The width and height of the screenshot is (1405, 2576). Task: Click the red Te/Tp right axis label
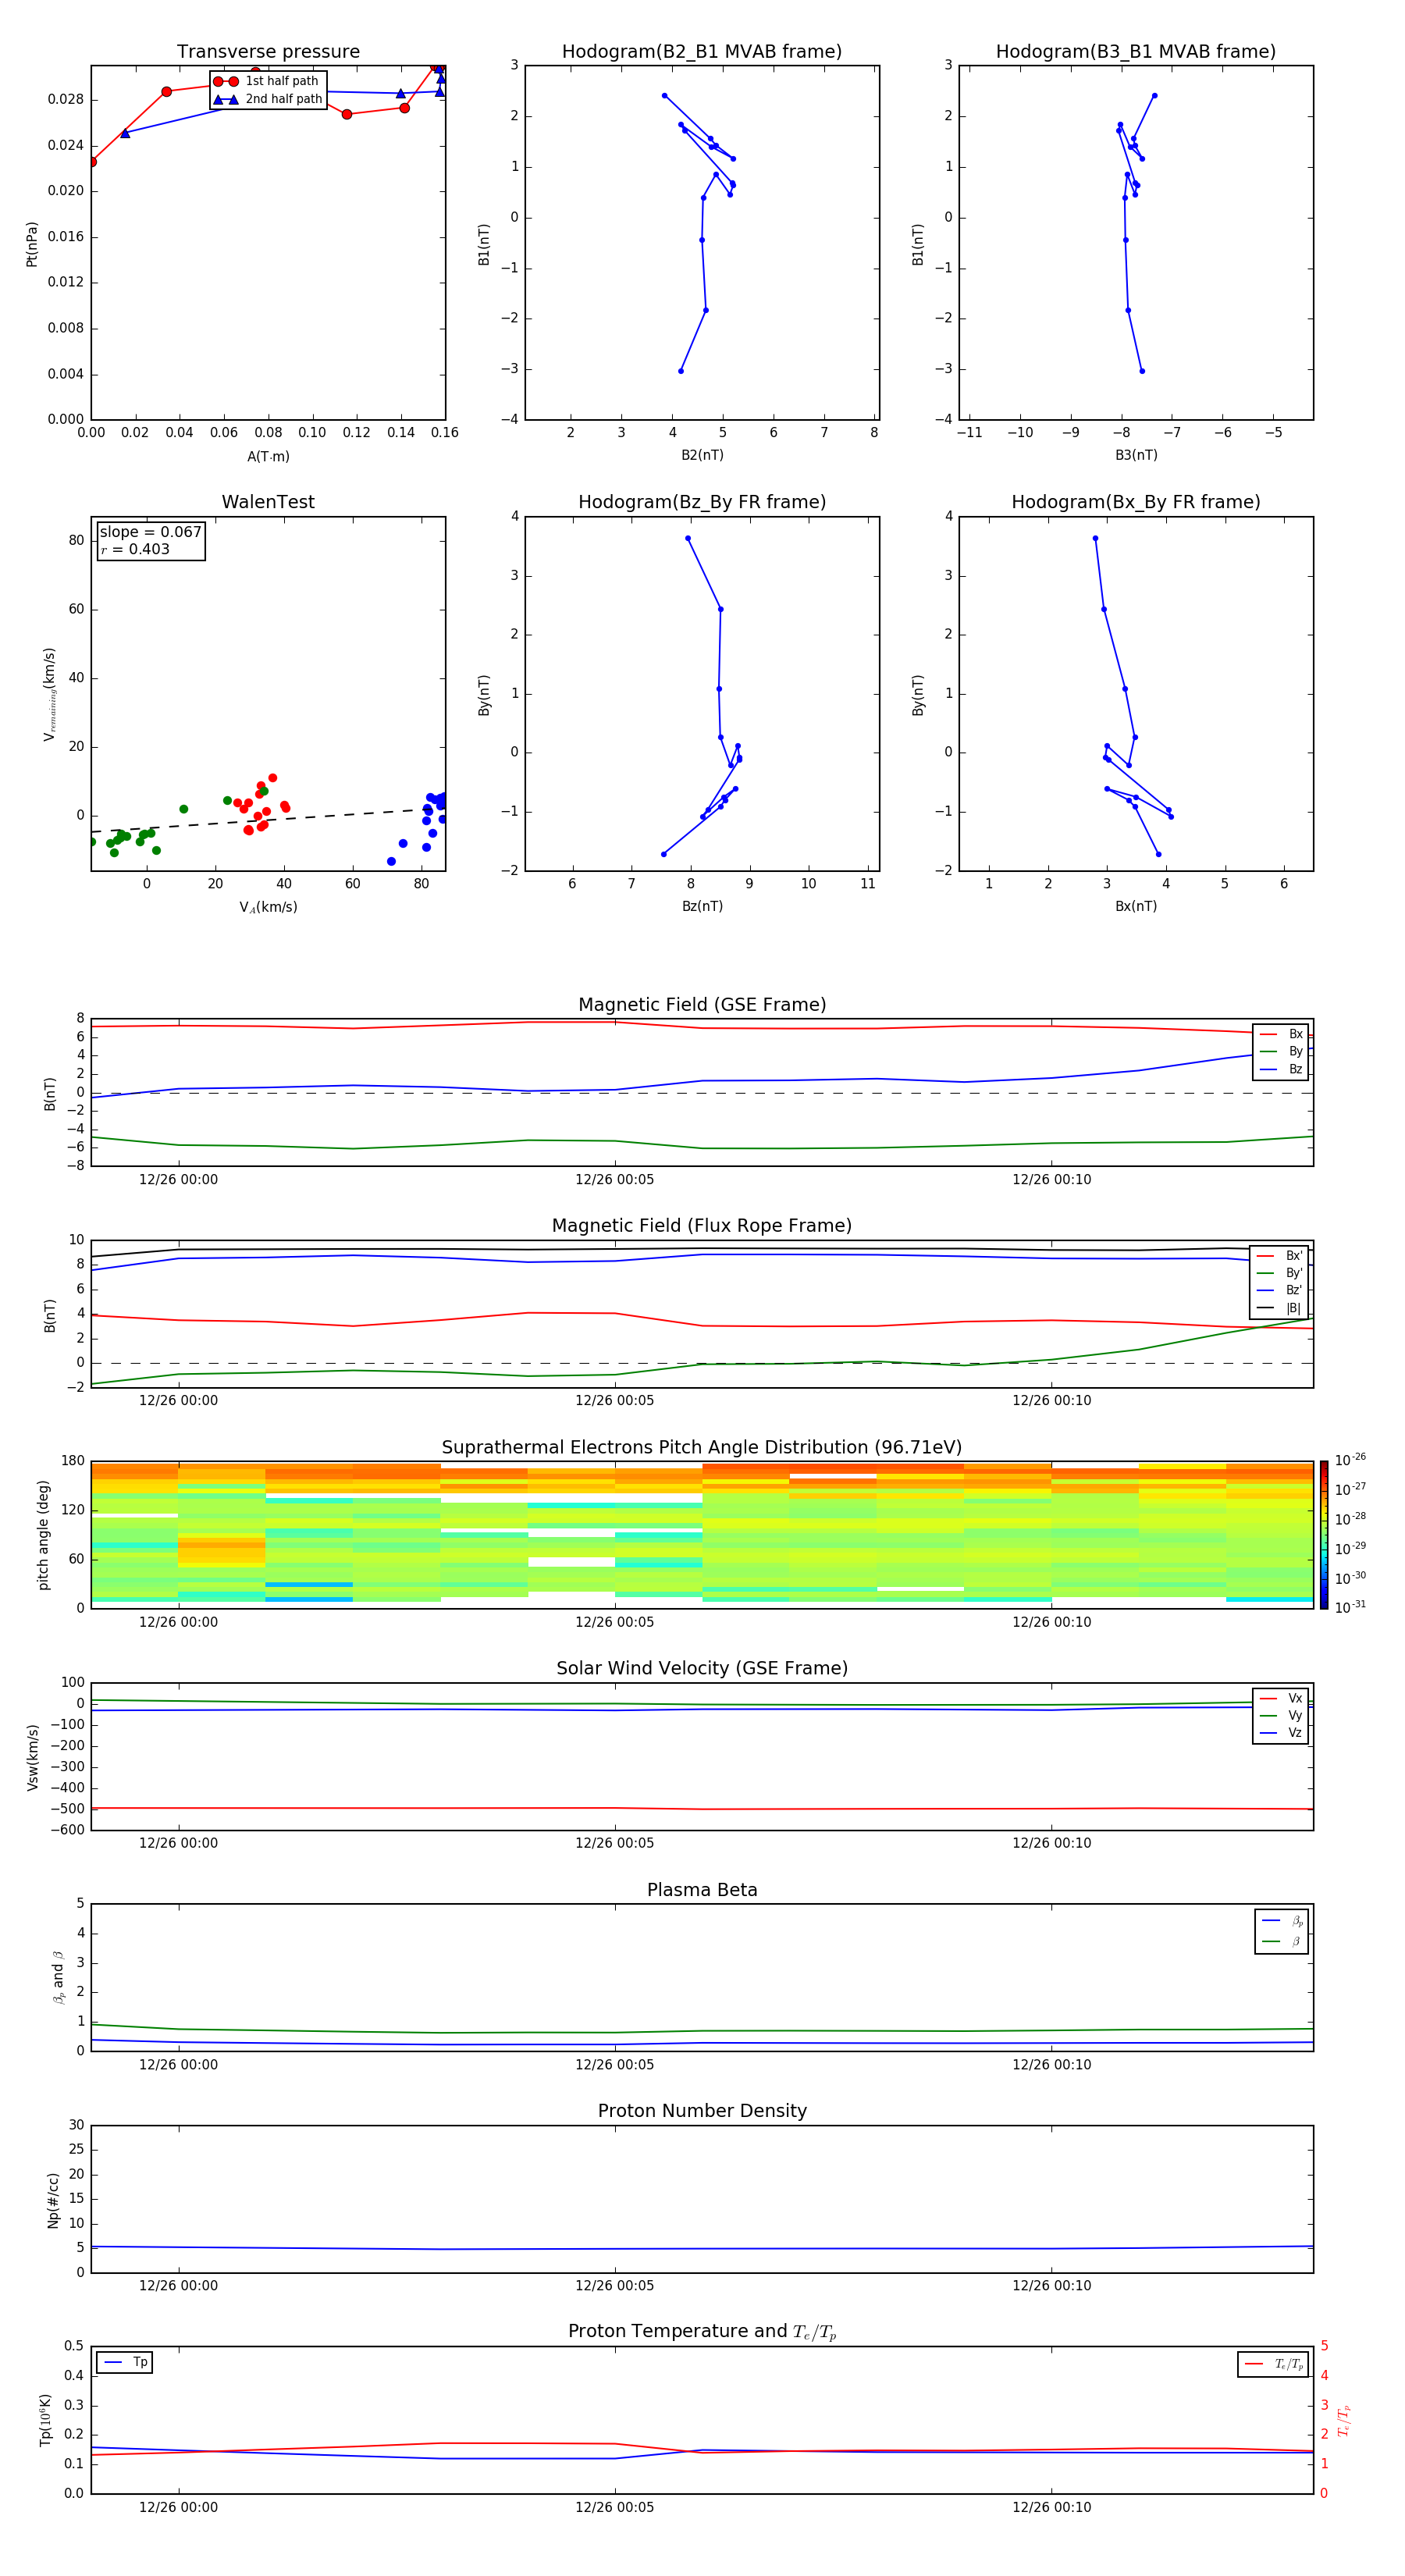(x=1344, y=2420)
